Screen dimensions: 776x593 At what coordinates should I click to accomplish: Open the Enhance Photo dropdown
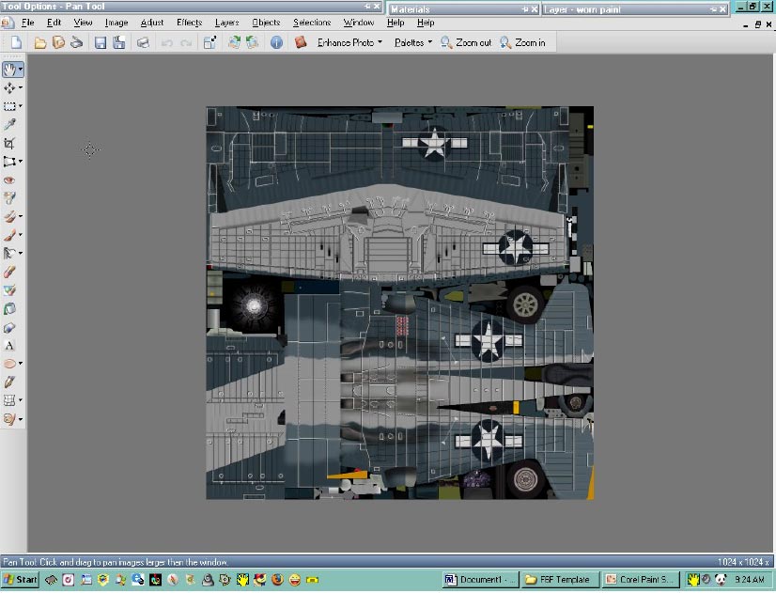(349, 42)
